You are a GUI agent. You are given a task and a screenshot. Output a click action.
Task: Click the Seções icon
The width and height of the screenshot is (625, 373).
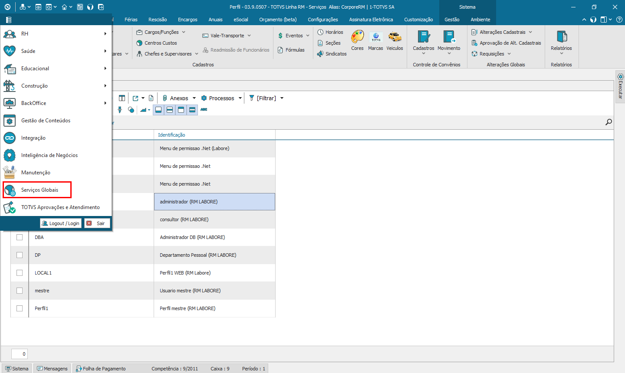coord(320,43)
